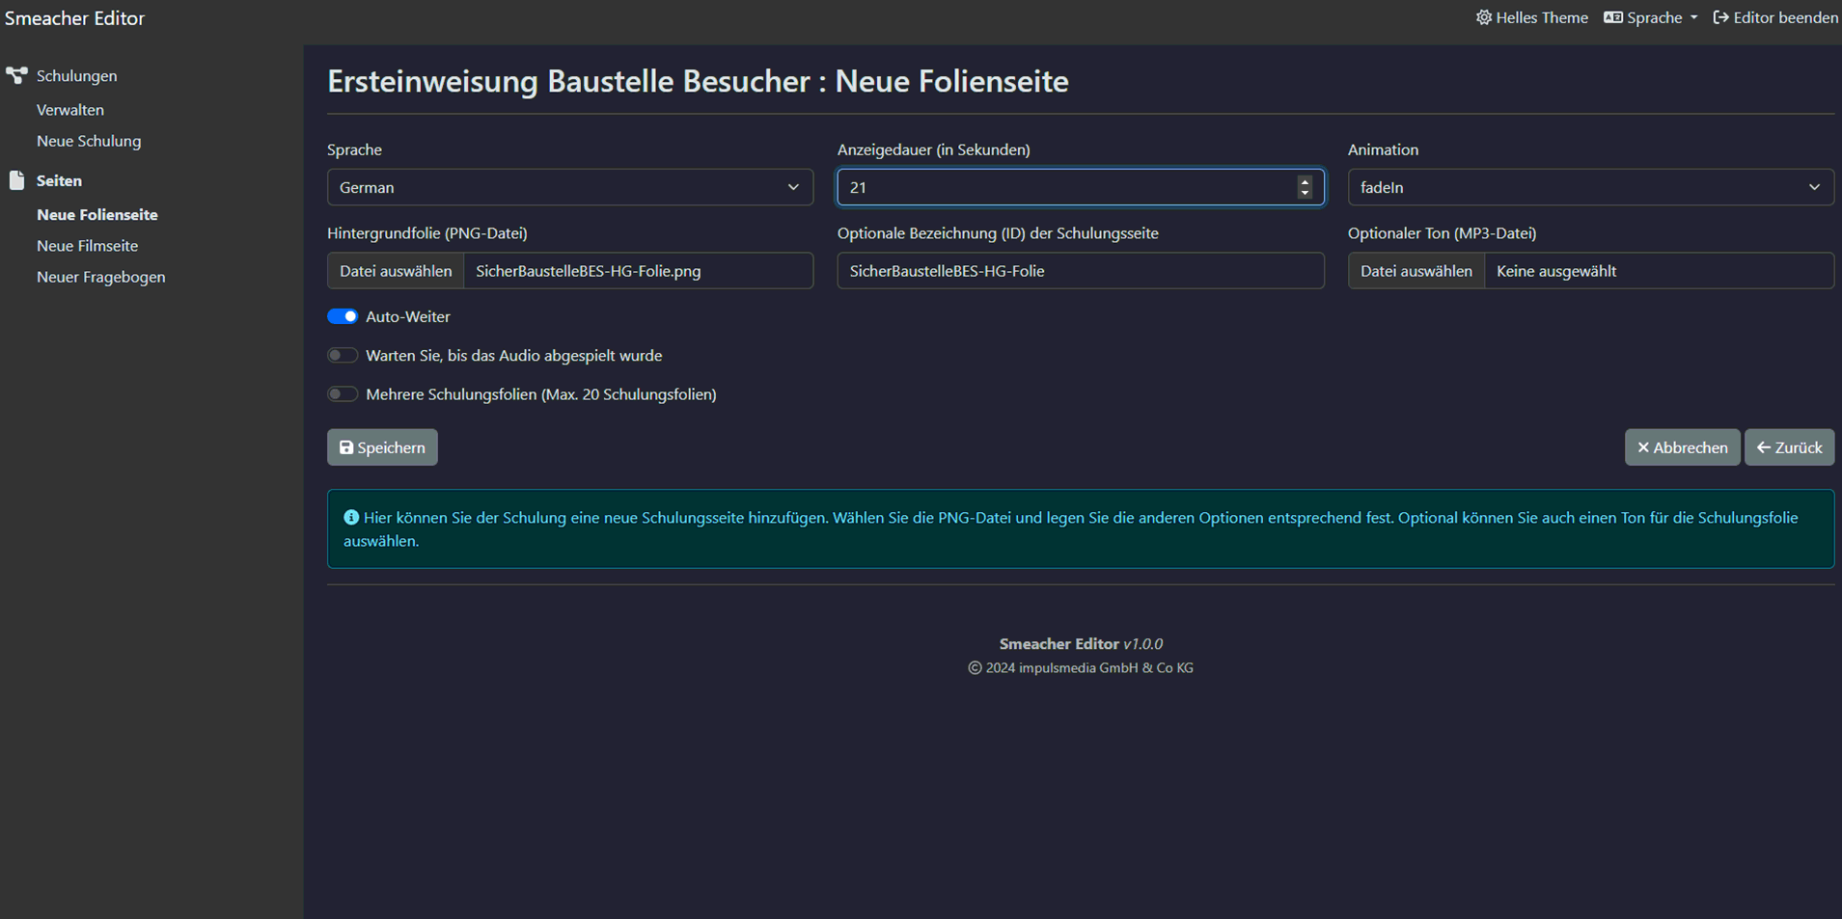Enable the Mehrere Schulungsfolien toggle
Viewport: 1842px width, 919px height.
(343, 394)
